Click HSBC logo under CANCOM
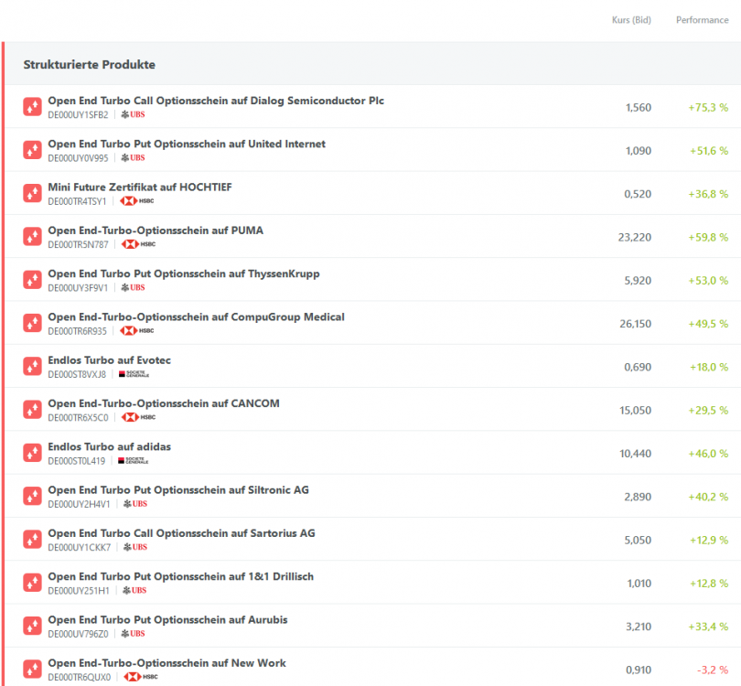Screen dimensions: 741x686 pos(138,417)
